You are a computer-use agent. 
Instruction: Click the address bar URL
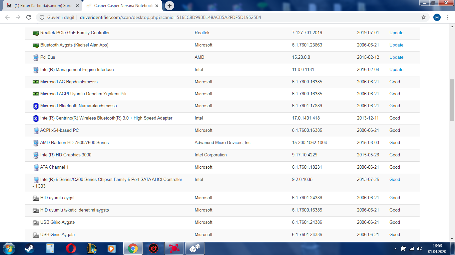(171, 17)
